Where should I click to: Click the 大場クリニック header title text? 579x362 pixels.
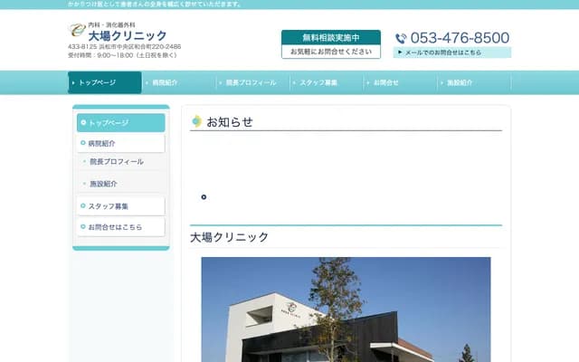tap(127, 35)
